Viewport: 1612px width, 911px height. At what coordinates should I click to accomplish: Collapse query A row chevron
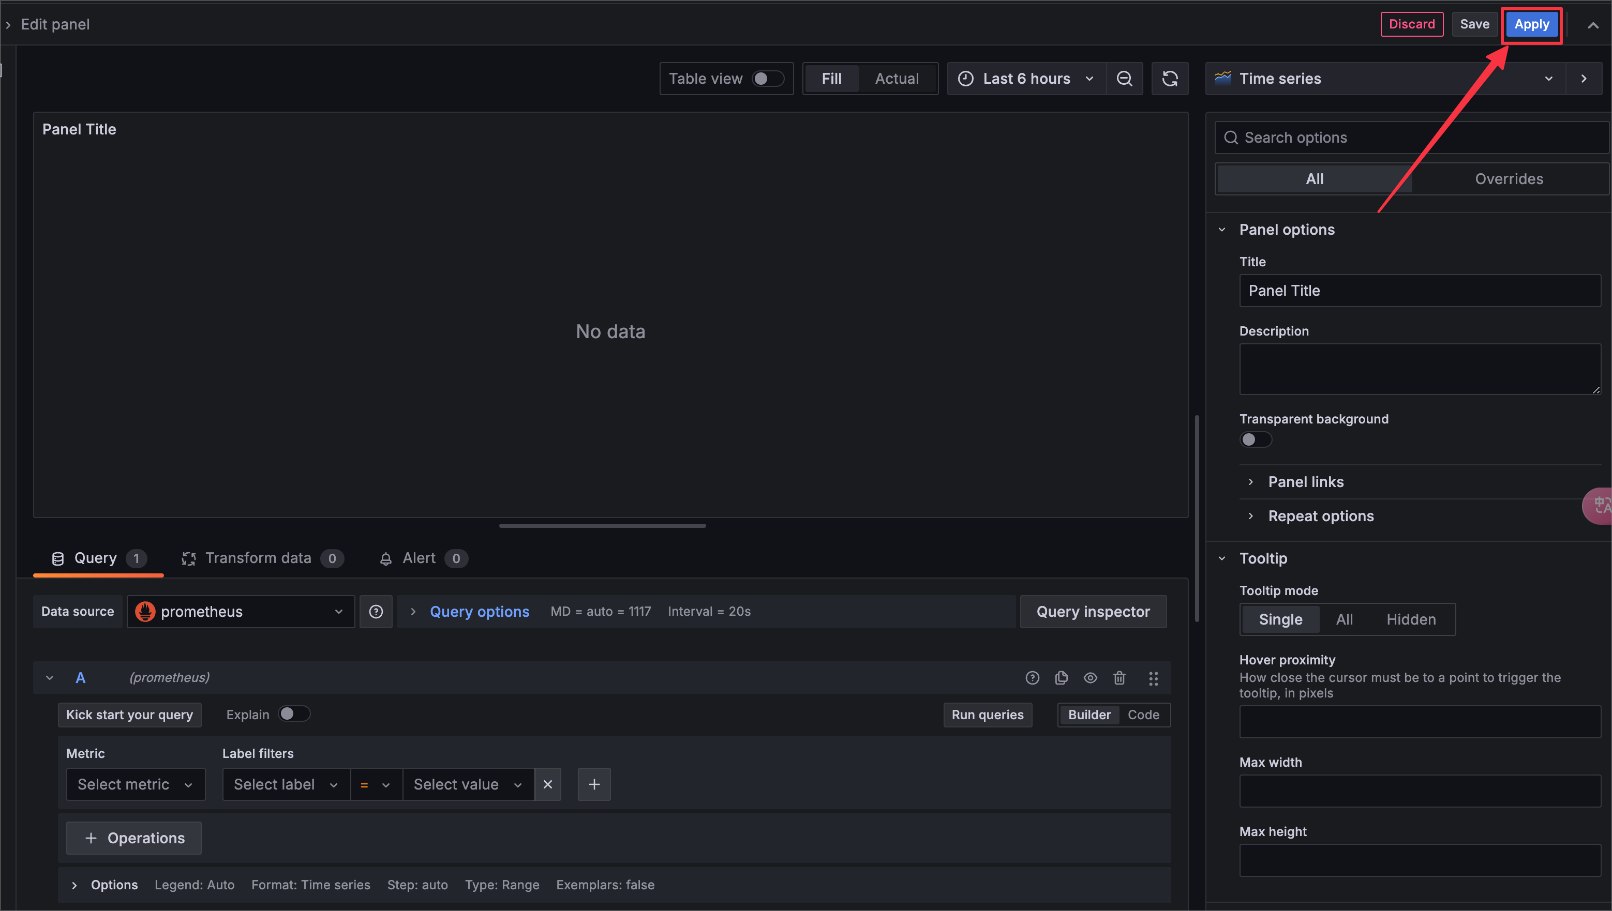(x=50, y=678)
